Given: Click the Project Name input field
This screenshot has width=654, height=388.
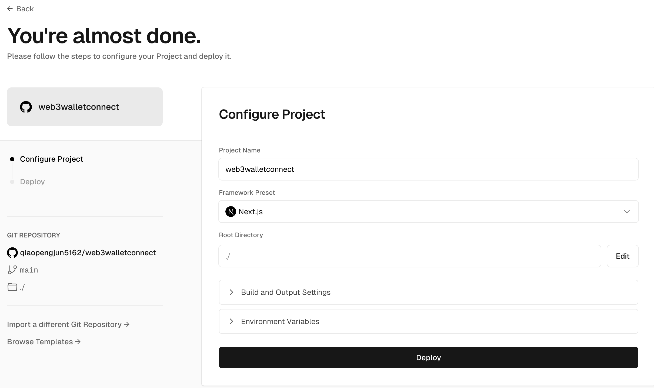Looking at the screenshot, I should coord(429,169).
